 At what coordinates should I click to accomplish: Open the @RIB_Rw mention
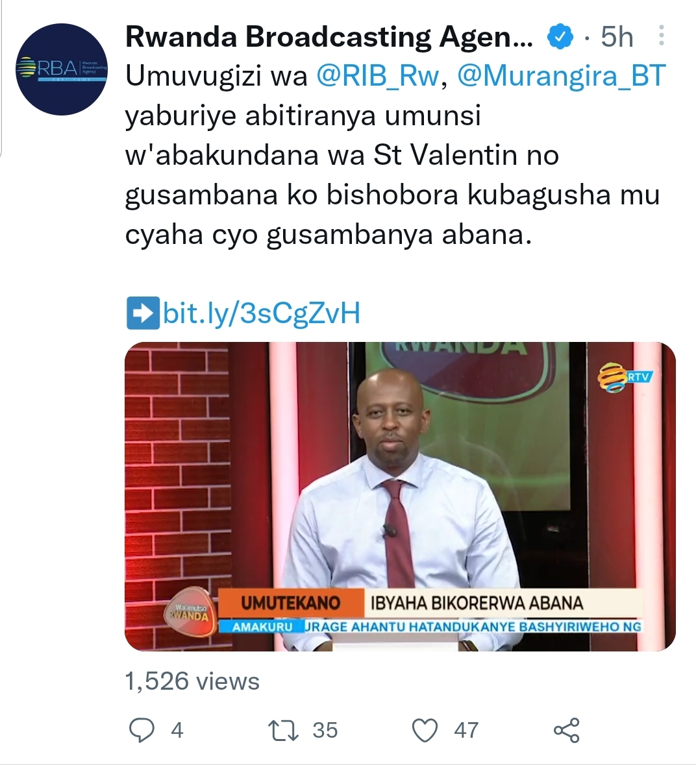(x=378, y=76)
